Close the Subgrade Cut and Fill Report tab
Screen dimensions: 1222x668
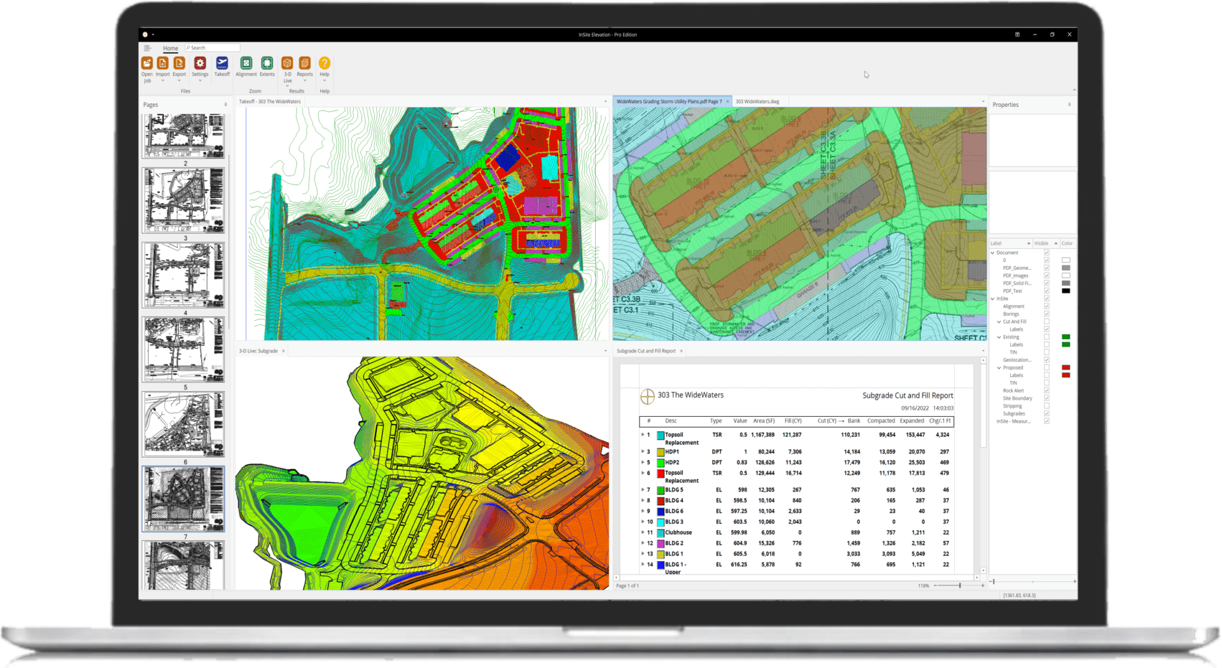pos(681,351)
